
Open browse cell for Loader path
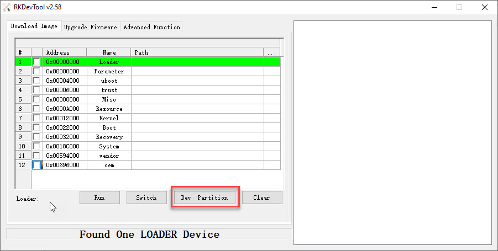pos(272,62)
